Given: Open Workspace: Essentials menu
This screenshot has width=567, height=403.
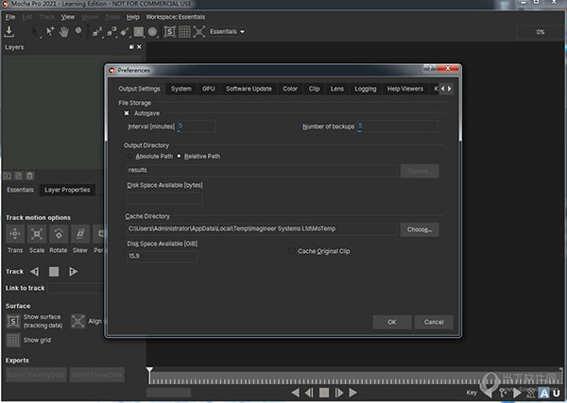Looking at the screenshot, I should [x=176, y=17].
